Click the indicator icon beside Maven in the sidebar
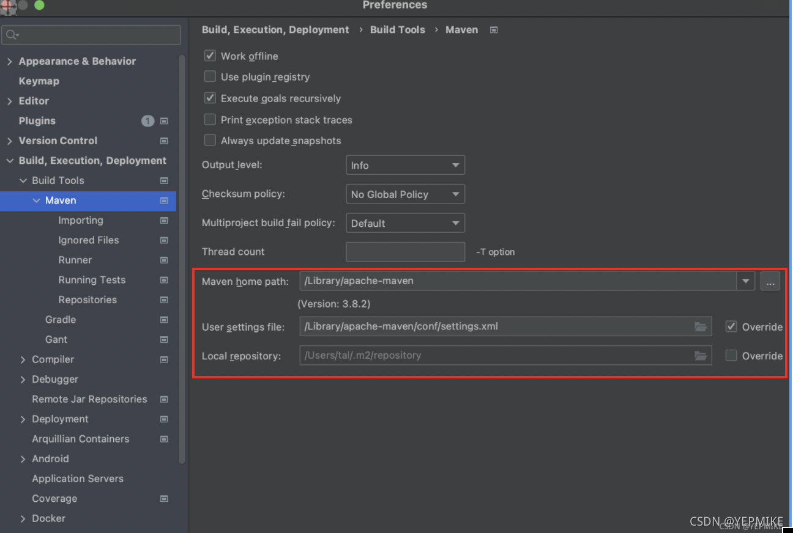 (164, 200)
